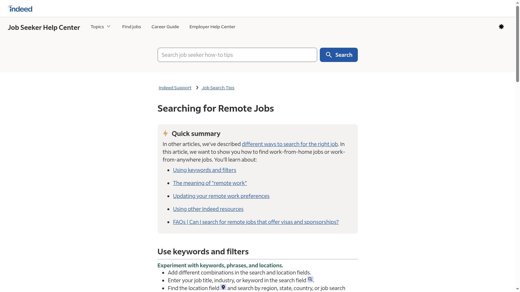Click the page vertical scrollbar thumb
Viewport: 520px width, 292px height.
517,43
